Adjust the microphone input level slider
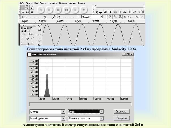This screenshot has width=171, height=128. [x=68, y=17]
